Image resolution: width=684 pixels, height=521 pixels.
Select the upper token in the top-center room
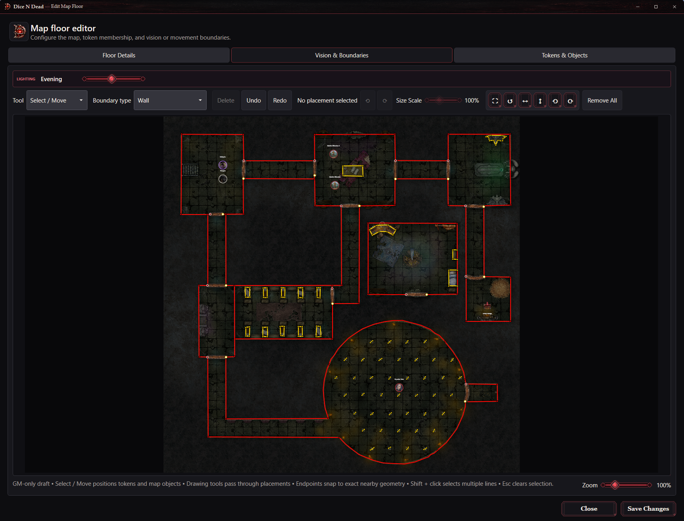tap(334, 154)
